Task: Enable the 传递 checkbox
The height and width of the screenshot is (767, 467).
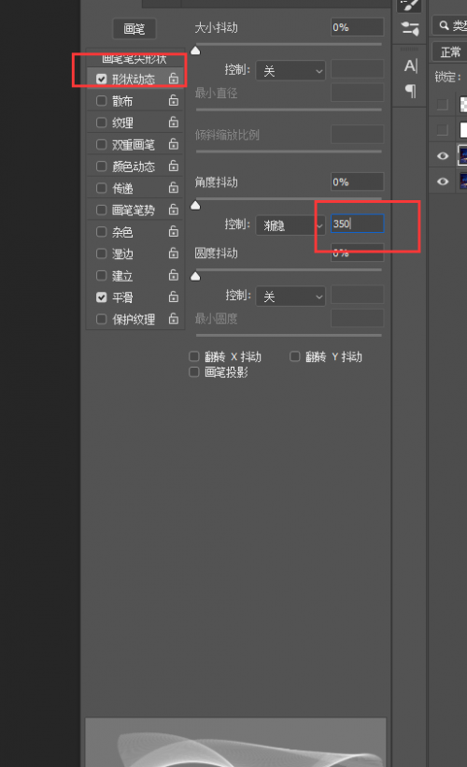Action: (x=102, y=188)
